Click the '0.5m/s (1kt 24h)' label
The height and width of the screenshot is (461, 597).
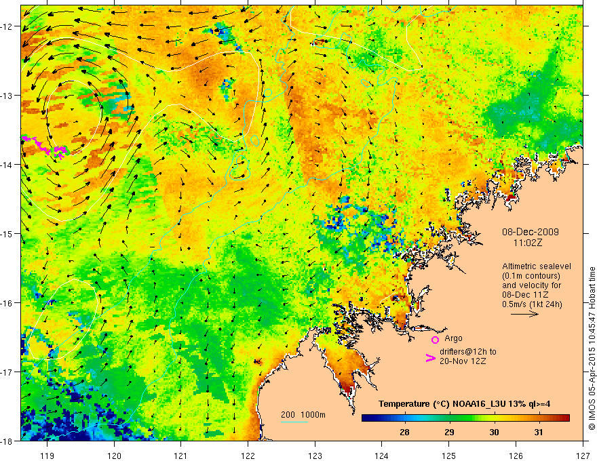[533, 304]
